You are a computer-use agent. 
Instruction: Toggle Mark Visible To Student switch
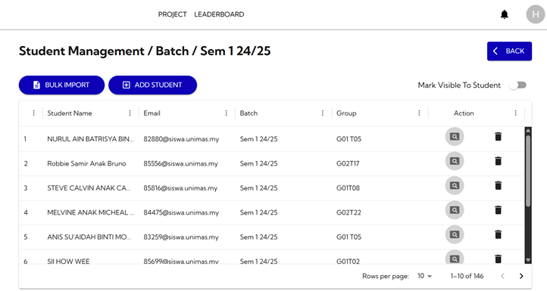[517, 85]
